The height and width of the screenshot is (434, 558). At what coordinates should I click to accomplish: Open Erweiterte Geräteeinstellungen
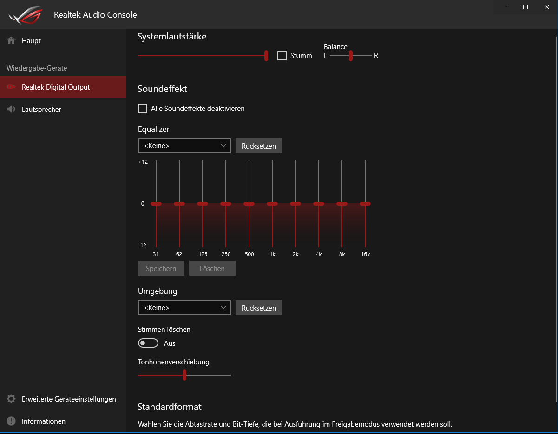click(63, 399)
